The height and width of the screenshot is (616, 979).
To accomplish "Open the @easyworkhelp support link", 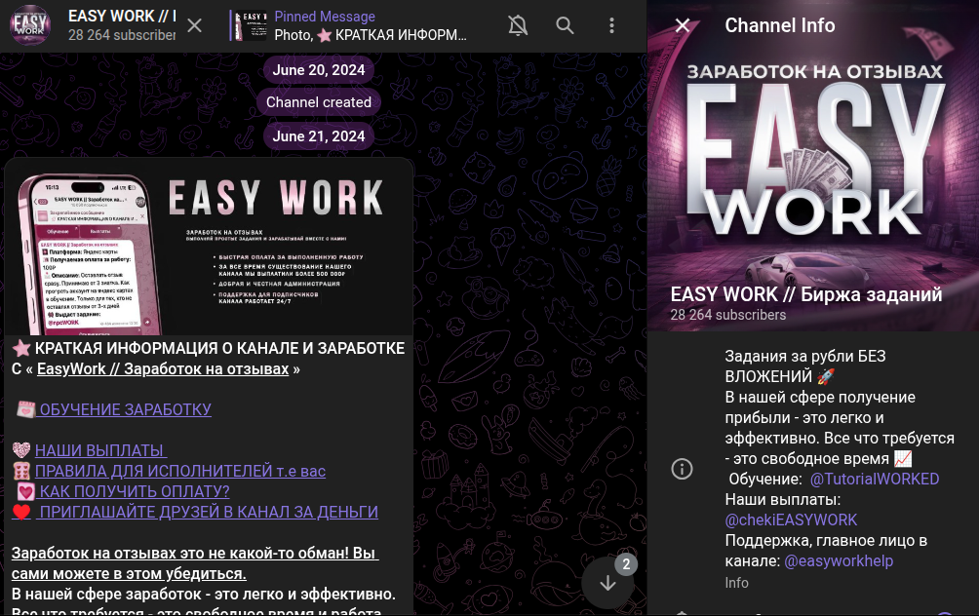I will [839, 560].
